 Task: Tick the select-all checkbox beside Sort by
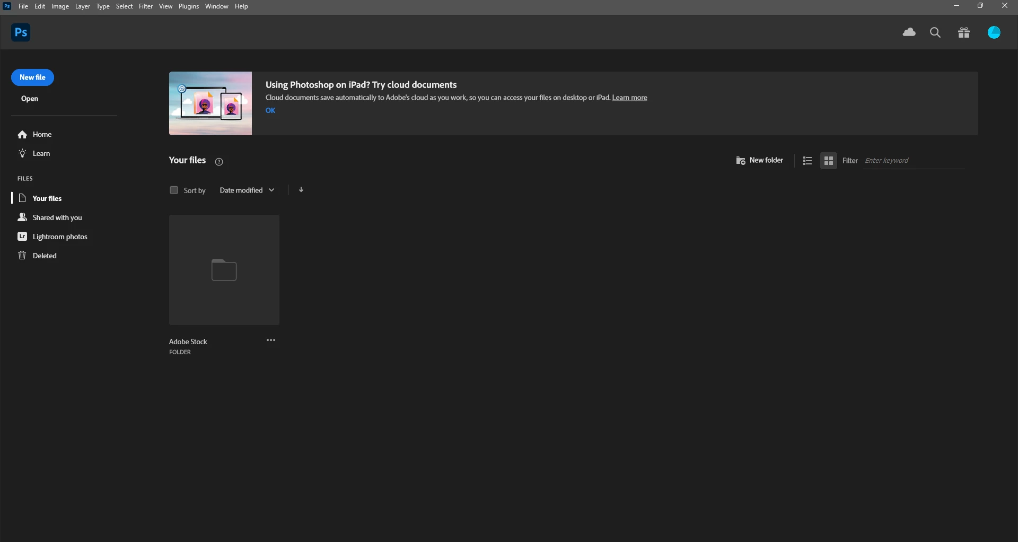(174, 190)
